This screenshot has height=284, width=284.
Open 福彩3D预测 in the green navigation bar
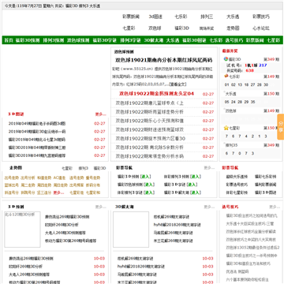tap(28, 40)
